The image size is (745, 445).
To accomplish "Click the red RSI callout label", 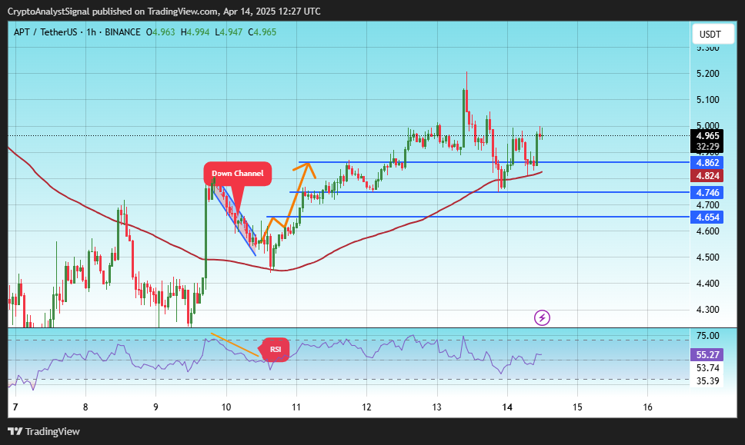I will tap(276, 349).
